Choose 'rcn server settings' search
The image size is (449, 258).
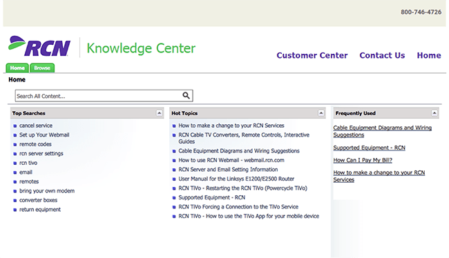[x=41, y=154]
